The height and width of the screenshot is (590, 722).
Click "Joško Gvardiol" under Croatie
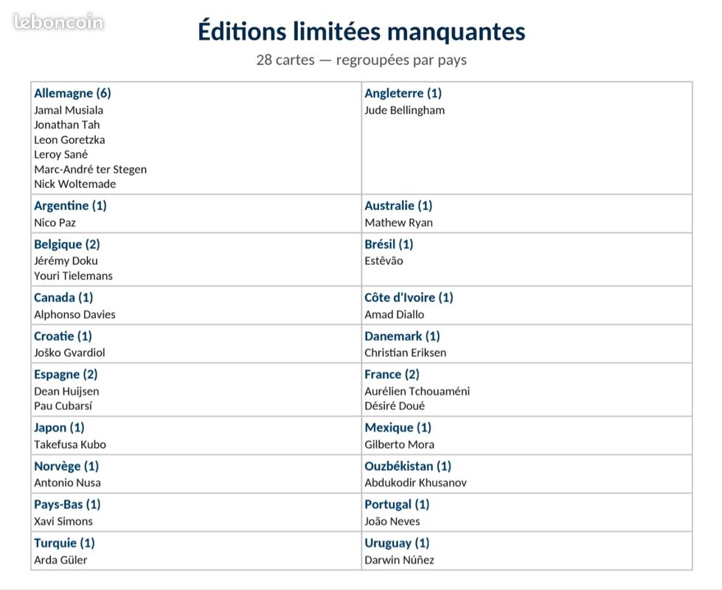pyautogui.click(x=69, y=353)
